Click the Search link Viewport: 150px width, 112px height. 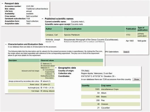tap(126, 52)
